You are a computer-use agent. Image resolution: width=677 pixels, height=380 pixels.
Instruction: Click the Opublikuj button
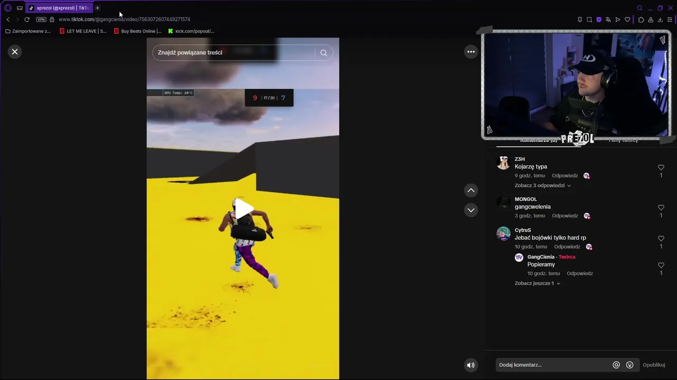click(x=654, y=365)
